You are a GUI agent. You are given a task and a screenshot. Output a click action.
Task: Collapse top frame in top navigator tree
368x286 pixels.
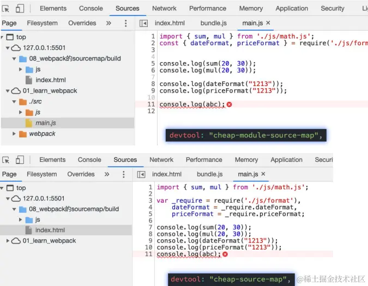point(2,37)
